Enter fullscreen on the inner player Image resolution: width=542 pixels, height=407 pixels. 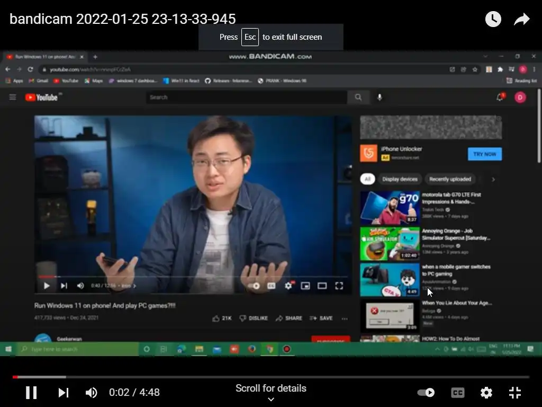339,286
